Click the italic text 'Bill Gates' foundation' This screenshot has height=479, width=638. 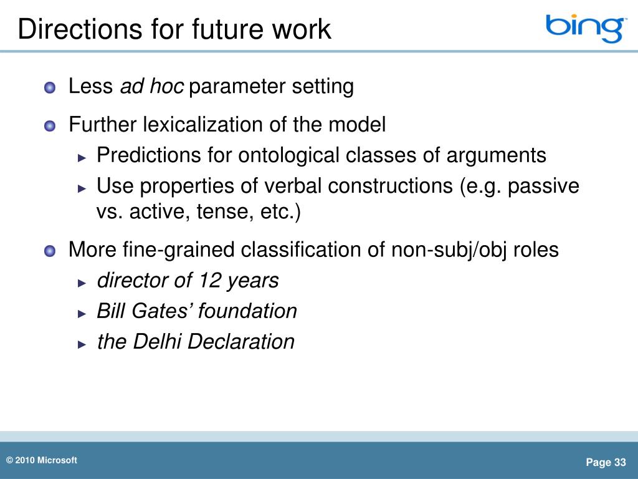[196, 311]
